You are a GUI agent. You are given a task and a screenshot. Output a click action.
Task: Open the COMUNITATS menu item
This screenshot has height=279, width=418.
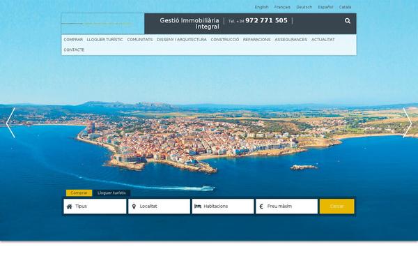tap(140, 40)
